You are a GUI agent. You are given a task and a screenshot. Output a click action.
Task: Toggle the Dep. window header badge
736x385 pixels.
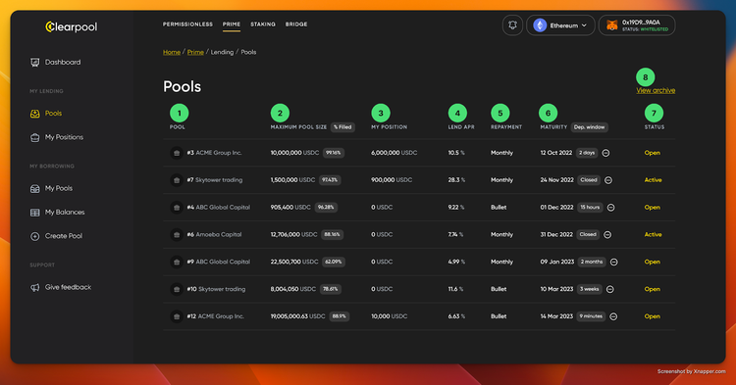coord(589,127)
